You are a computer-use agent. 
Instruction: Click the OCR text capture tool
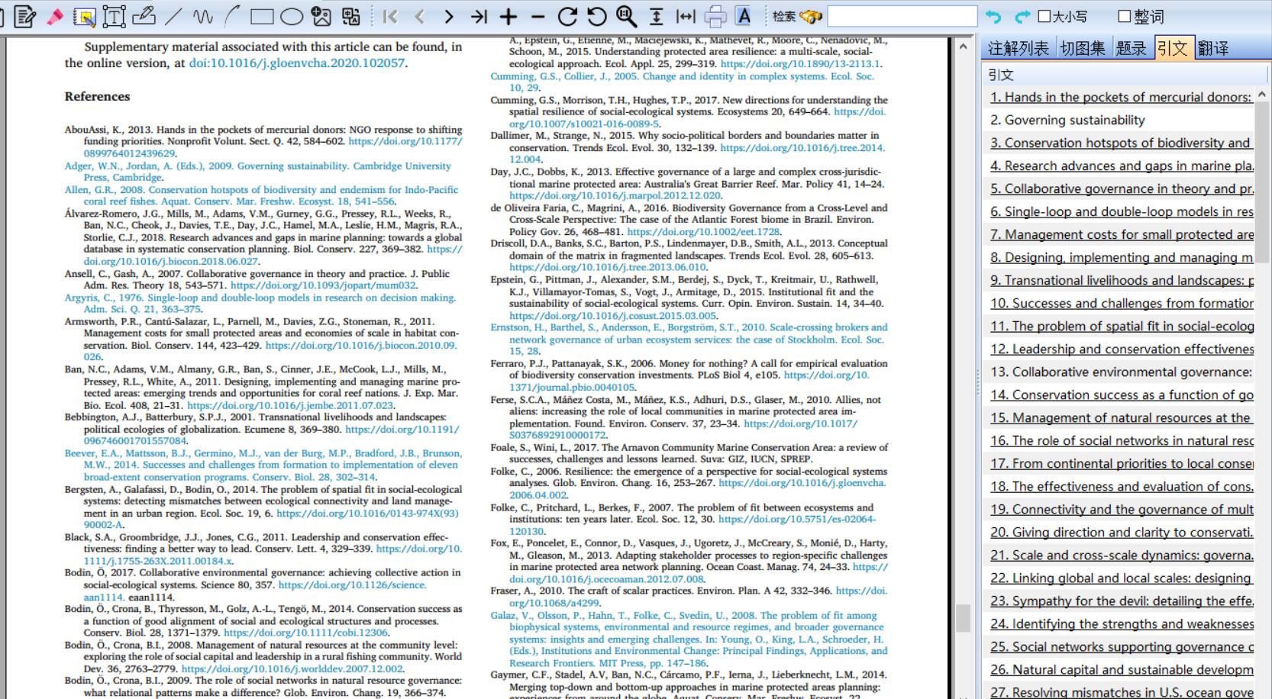[351, 16]
